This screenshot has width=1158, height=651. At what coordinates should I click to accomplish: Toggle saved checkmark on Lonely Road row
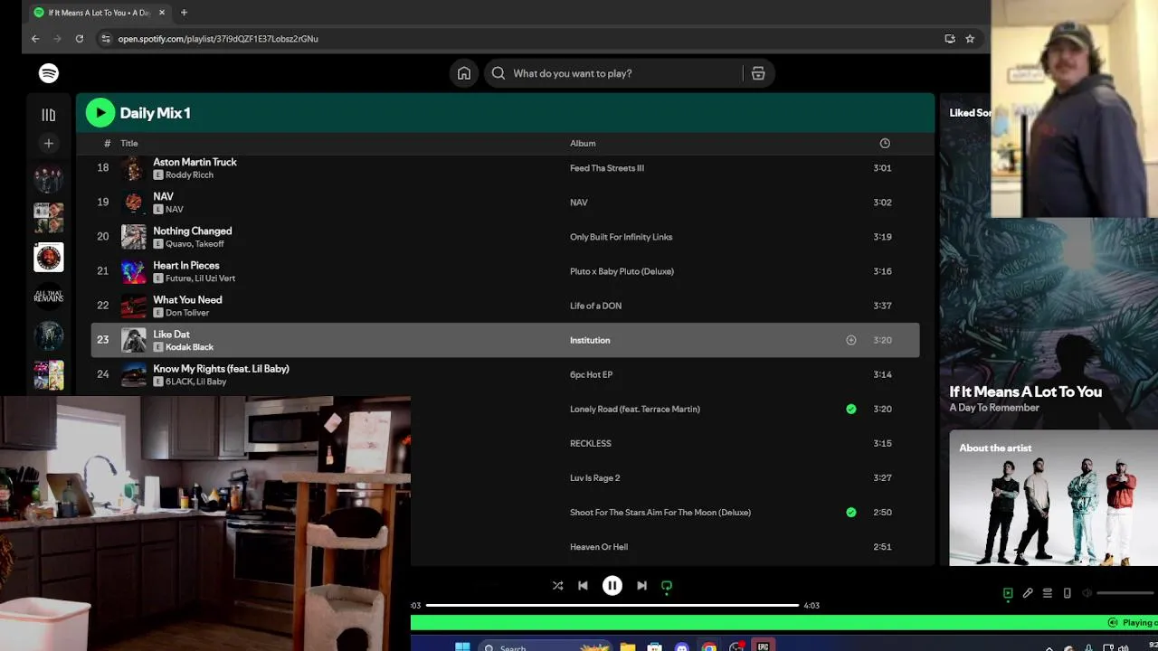(850, 409)
